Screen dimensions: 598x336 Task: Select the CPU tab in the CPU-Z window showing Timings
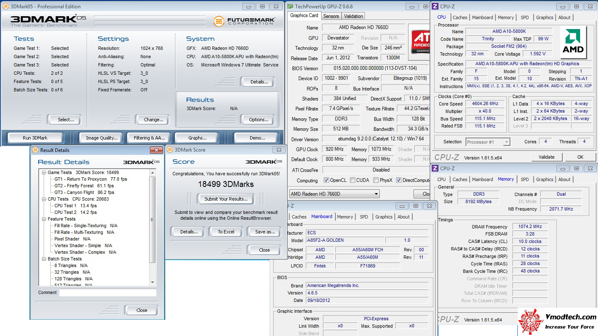(441, 179)
